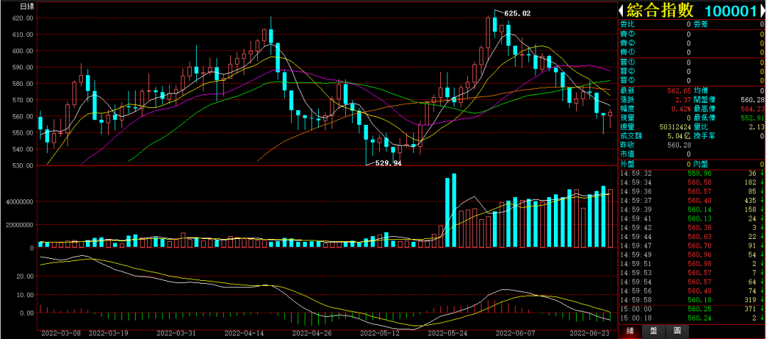This screenshot has height=339, width=767.
Task: Select the 14:59:36 trade row
Action: click(692, 191)
